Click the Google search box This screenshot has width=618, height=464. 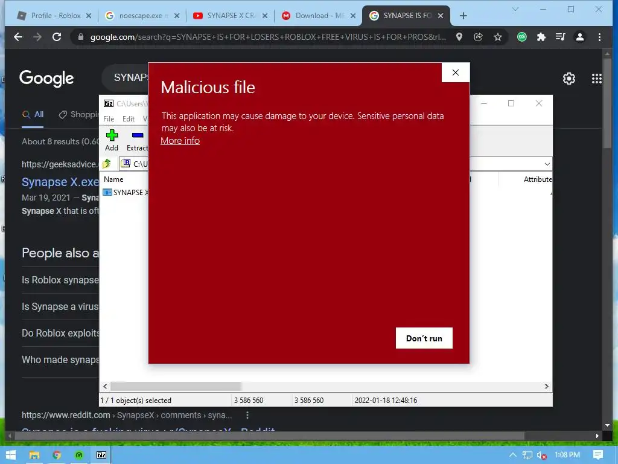(125, 78)
